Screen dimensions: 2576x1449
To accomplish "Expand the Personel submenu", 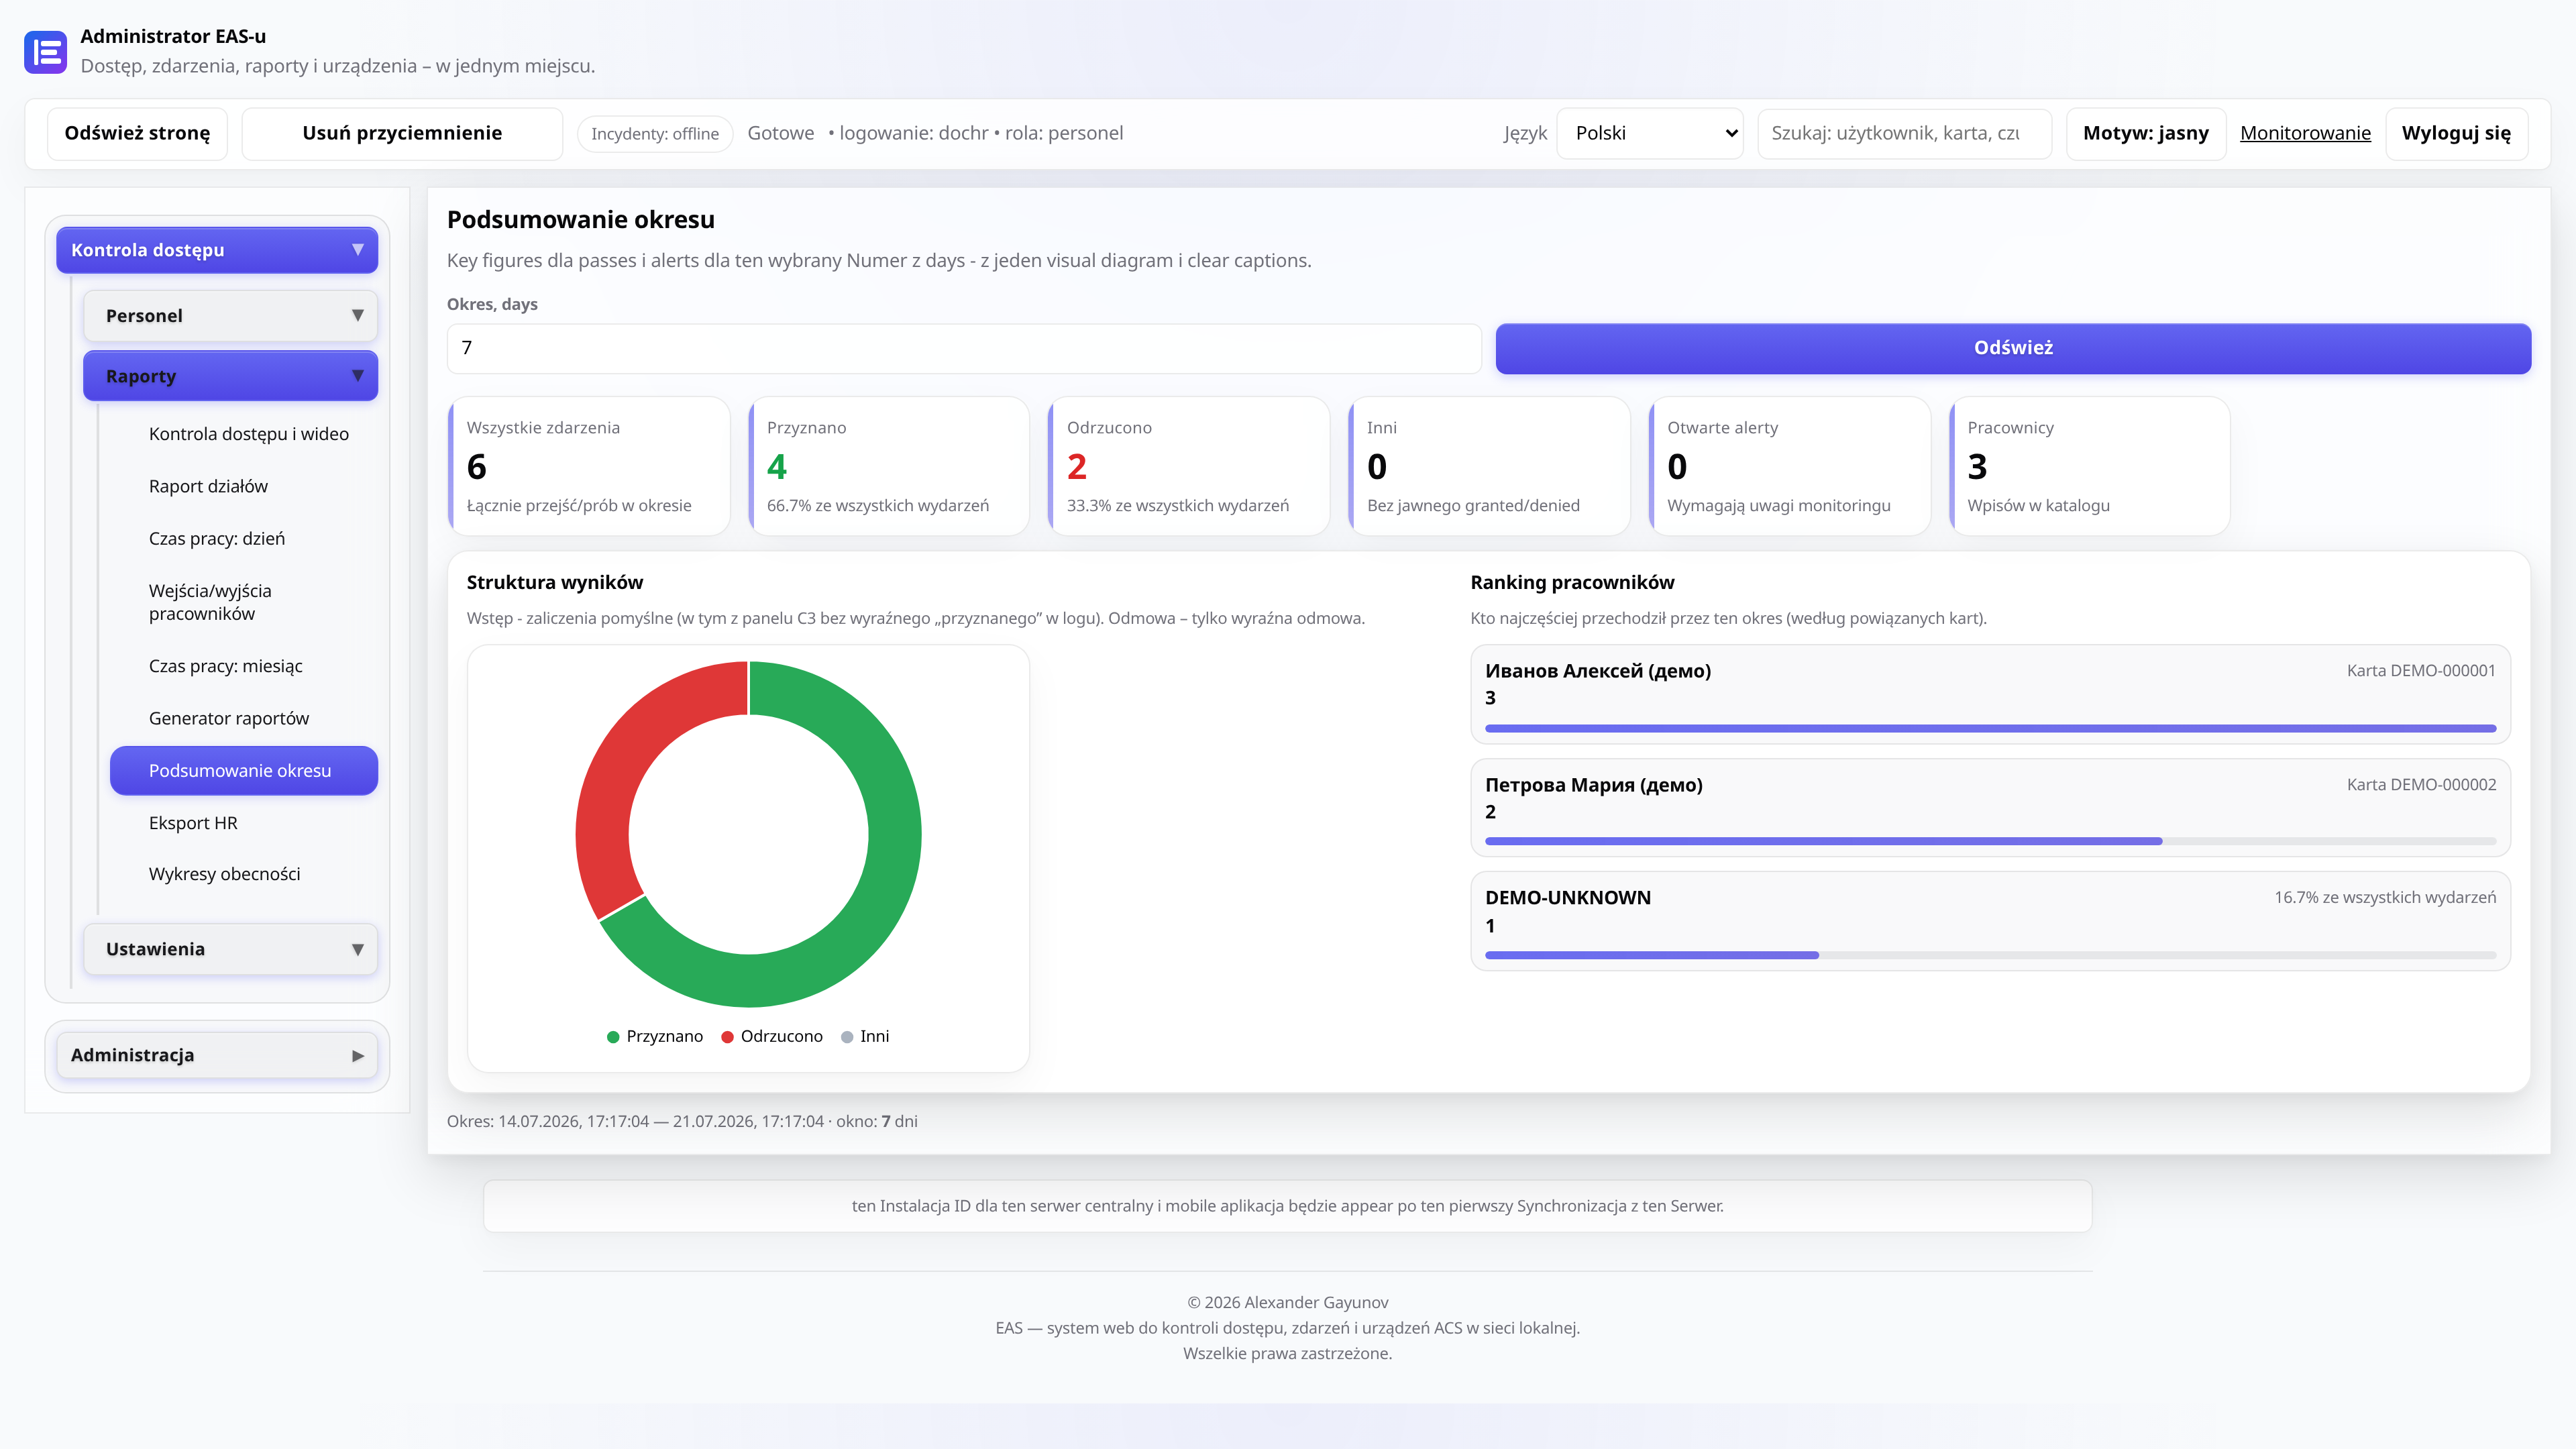I will coord(230,316).
